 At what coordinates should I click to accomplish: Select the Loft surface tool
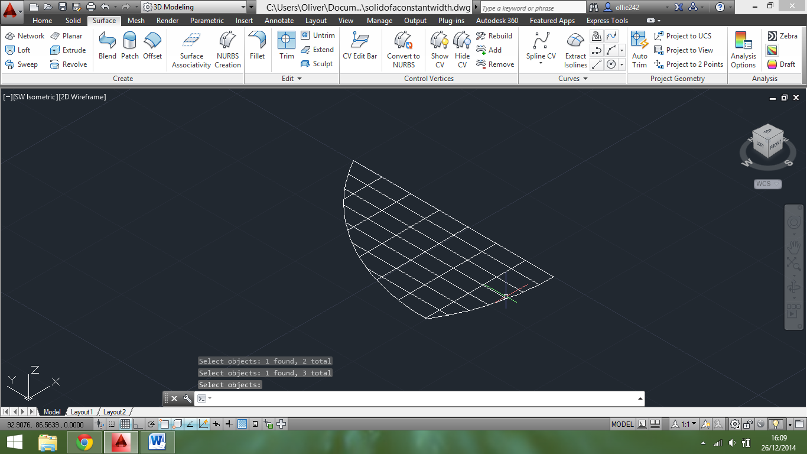click(x=18, y=50)
